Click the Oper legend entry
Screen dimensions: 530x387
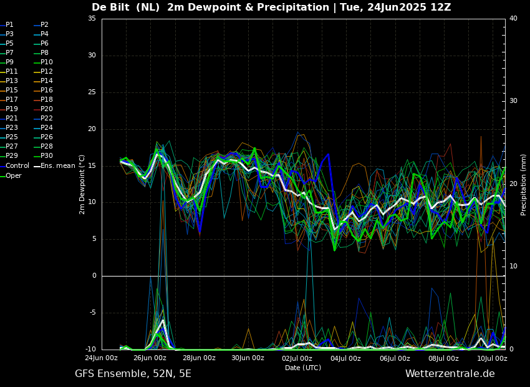14,176
